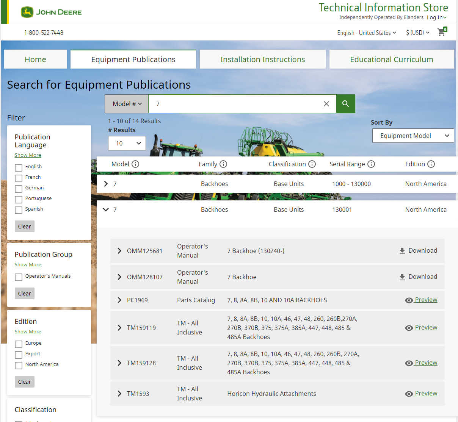Check the French language filter

pos(19,178)
